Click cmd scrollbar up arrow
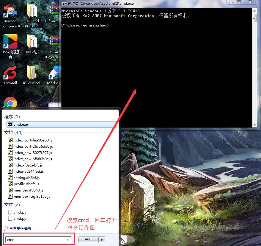 click(x=254, y=11)
